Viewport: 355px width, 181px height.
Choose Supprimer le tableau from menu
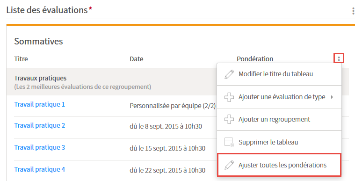click(x=279, y=142)
